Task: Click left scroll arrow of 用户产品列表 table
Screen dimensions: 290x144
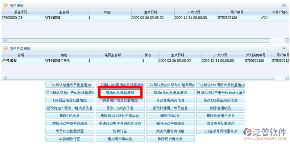Action: tap(4, 78)
